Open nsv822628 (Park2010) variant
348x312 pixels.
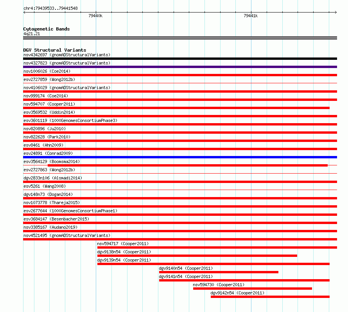[x=47, y=137]
